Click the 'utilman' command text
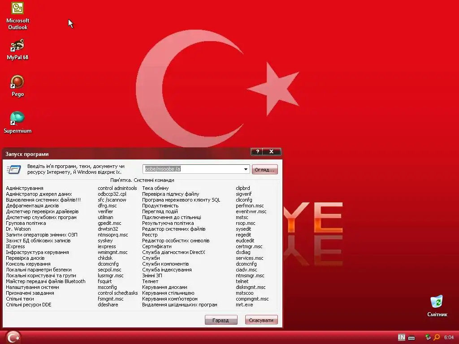The width and height of the screenshot is (459, 344). pos(105,217)
